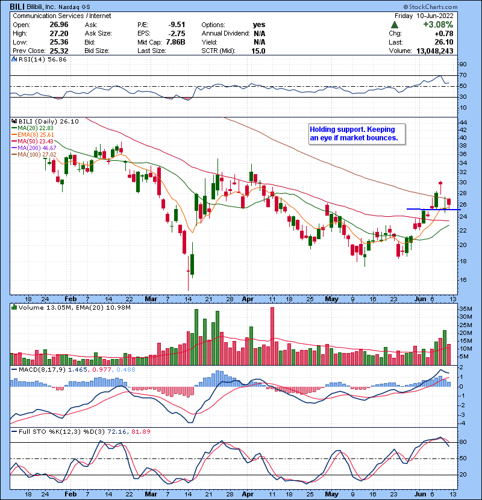Click the Mkt Cap value 7.86B
482x500 pixels.
click(175, 42)
